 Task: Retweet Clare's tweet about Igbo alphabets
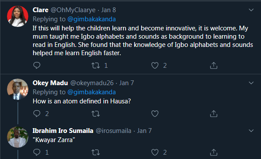pyautogui.click(x=96, y=66)
